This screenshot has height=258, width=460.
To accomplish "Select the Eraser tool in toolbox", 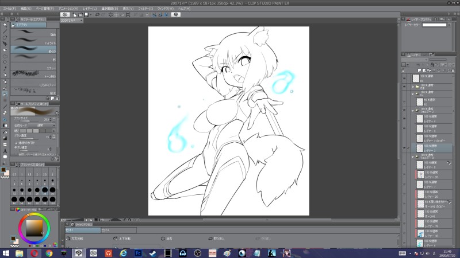I will pos(5,112).
